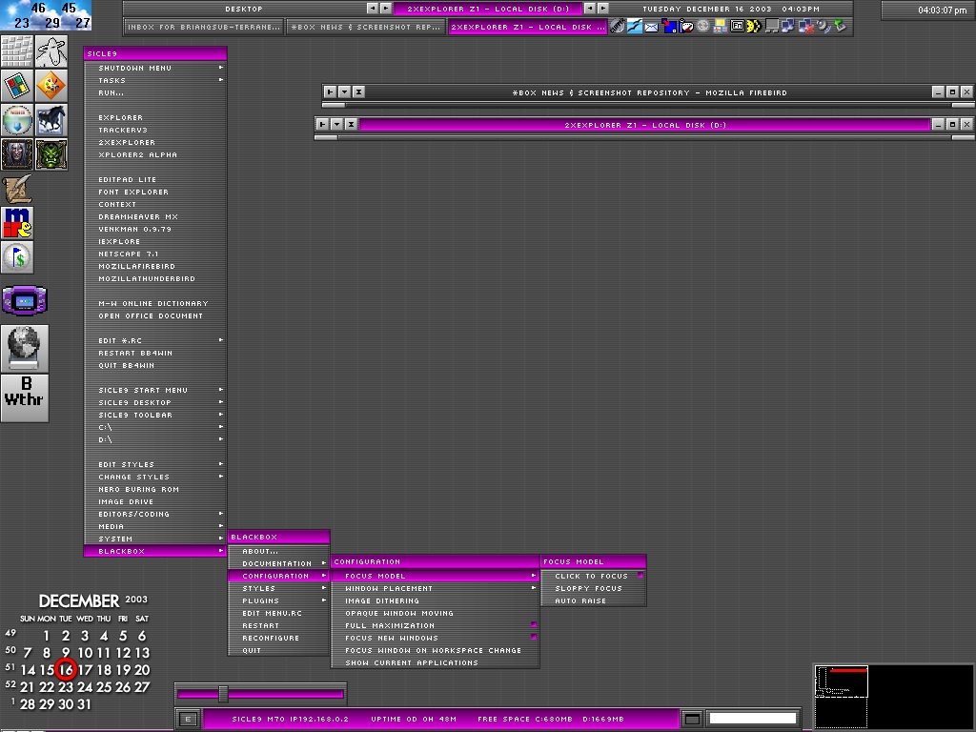The image size is (976, 732).
Task: Open the network computers tray icon
Action: pos(788,26)
